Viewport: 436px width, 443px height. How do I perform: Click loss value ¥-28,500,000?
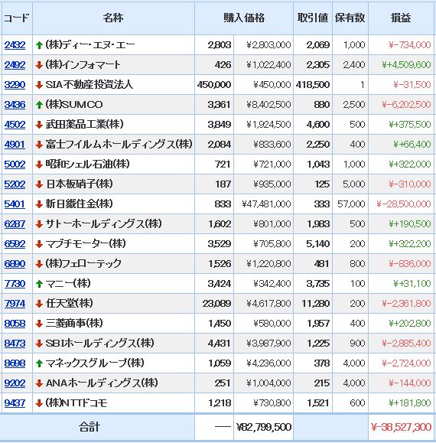pos(404,204)
